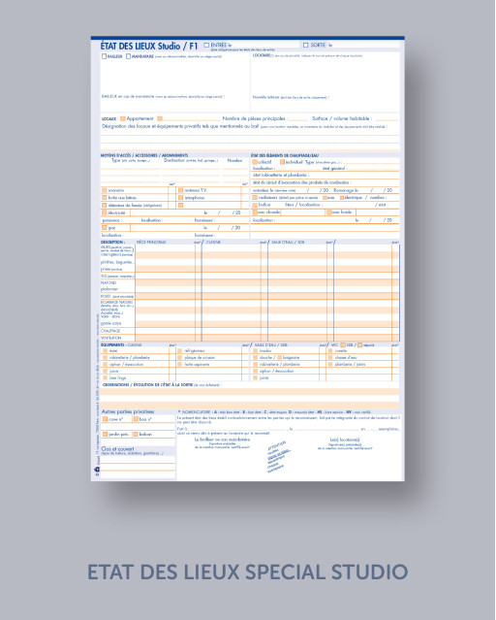The image size is (496, 620).
Task: Click the NOMENCLATURE legend line
Action: [x=276, y=412]
